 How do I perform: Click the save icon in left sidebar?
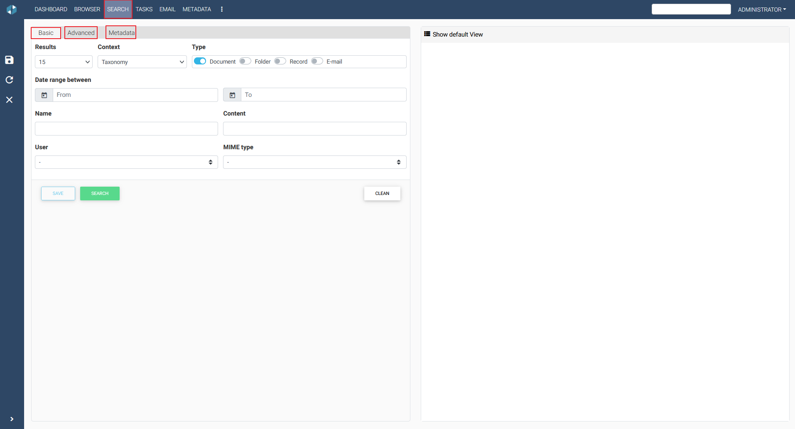point(9,60)
